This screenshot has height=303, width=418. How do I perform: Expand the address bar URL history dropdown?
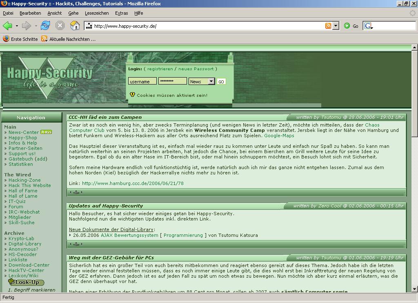tap(336, 26)
